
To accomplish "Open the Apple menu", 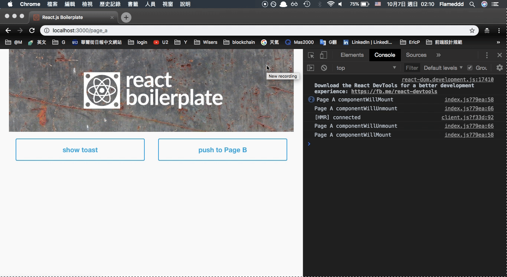I will tap(10, 4).
